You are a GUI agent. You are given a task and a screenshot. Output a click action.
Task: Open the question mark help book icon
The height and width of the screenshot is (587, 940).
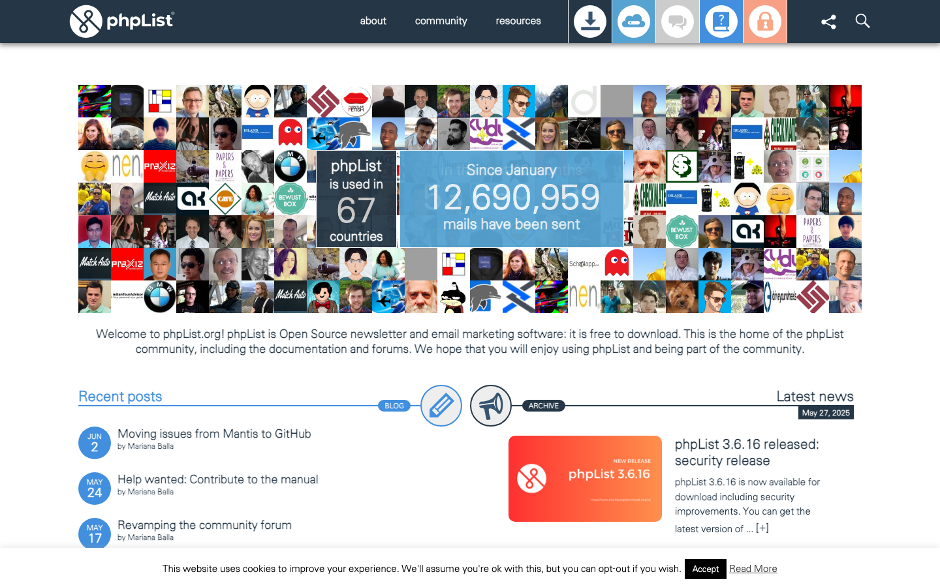click(721, 22)
